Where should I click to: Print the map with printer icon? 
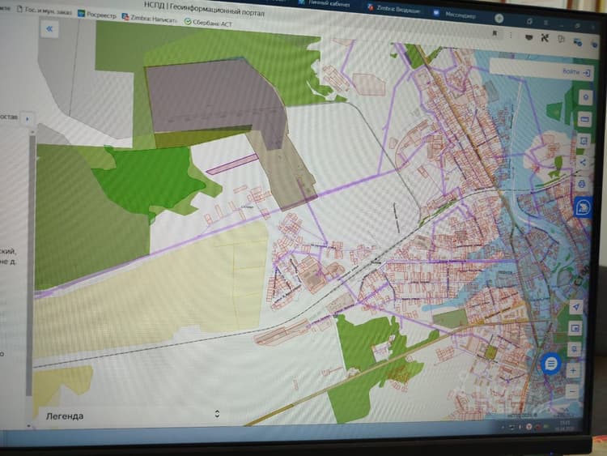coord(582,184)
